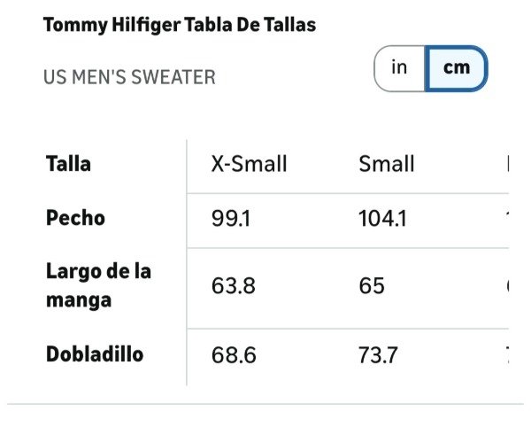
Task: Click the X-Small chest value 99.1
Action: (x=231, y=218)
